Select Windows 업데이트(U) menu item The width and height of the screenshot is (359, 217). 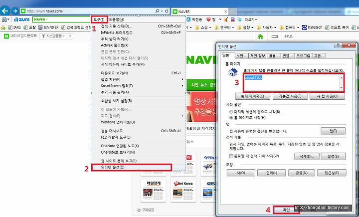(x=138, y=122)
